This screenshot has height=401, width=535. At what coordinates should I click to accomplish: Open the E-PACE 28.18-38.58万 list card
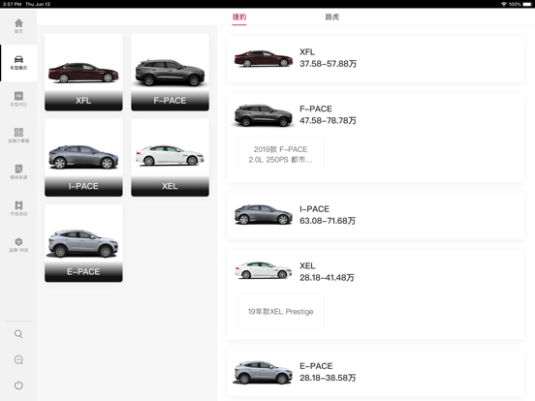click(x=375, y=373)
